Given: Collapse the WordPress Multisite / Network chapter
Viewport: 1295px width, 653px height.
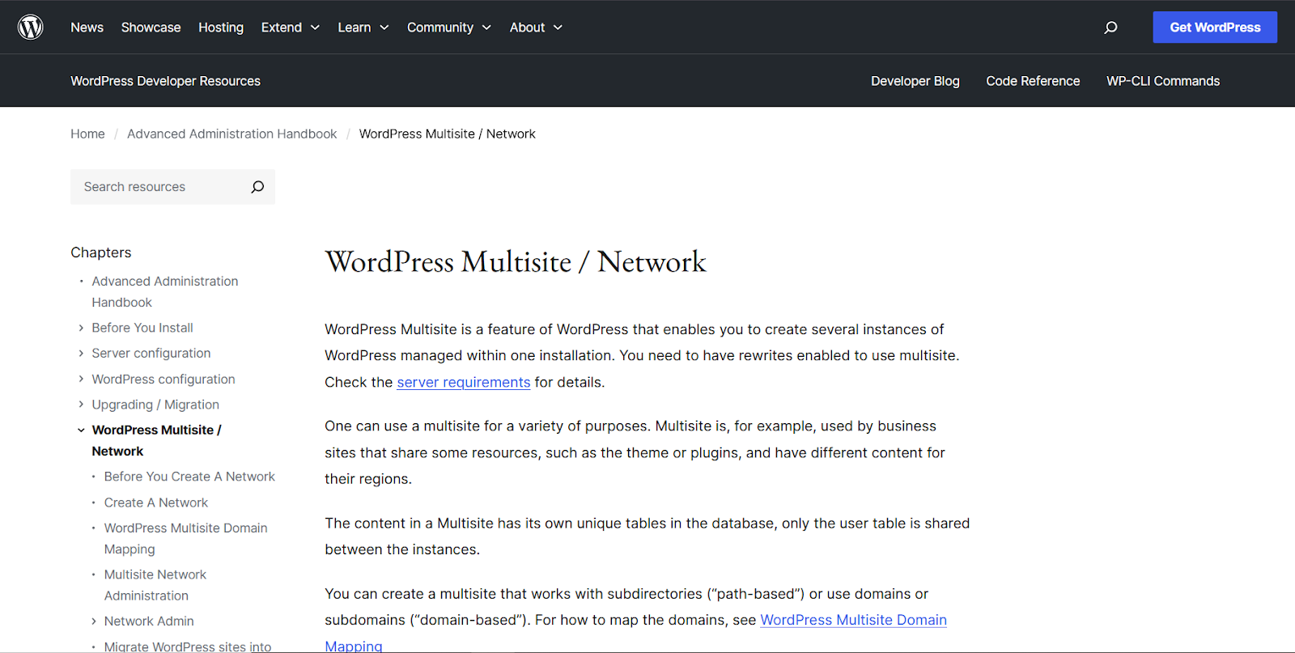Looking at the screenshot, I should [81, 430].
